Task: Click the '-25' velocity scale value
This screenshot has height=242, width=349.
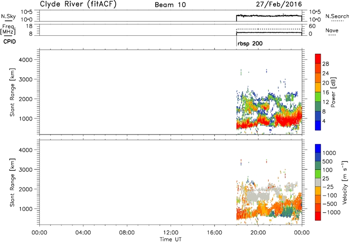Action: pos(328,187)
